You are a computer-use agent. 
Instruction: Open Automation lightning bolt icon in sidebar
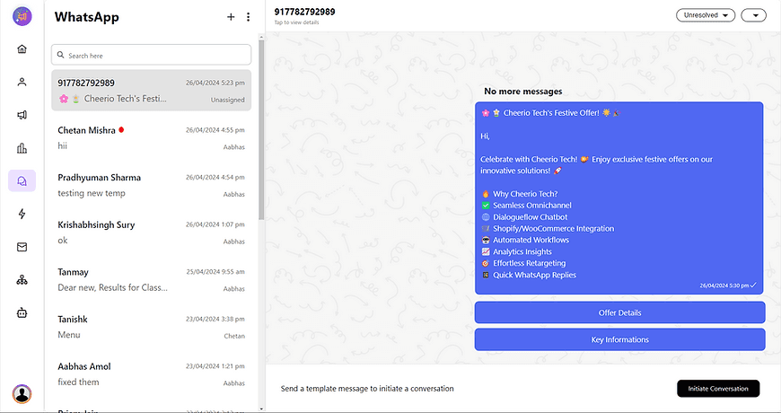22,214
